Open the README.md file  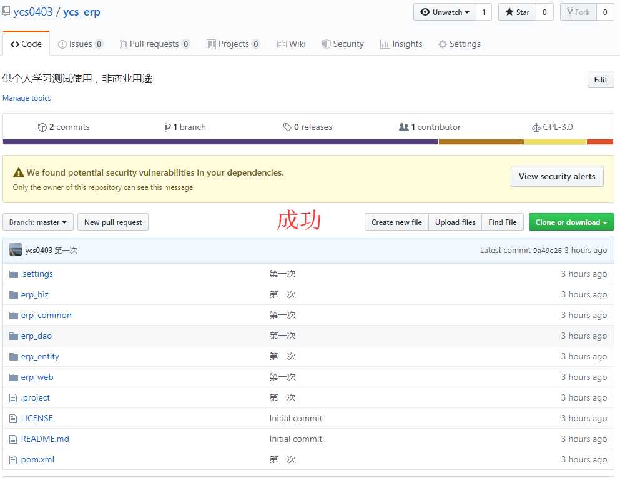pos(45,439)
